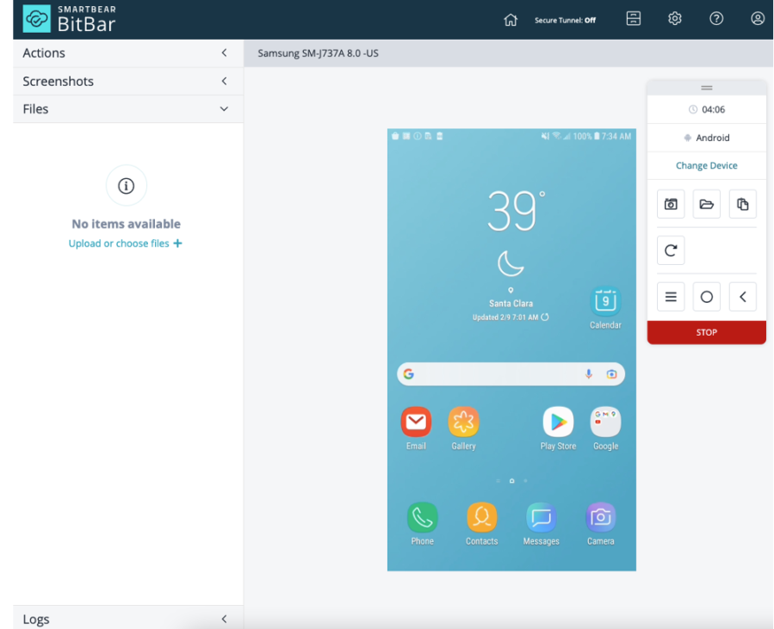Tap the Android back arrow button
774x629 pixels.
(742, 297)
